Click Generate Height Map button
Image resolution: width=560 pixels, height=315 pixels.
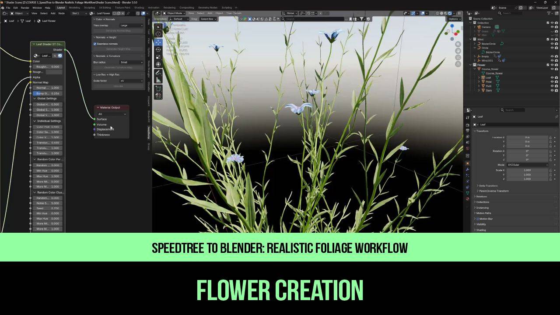click(118, 49)
